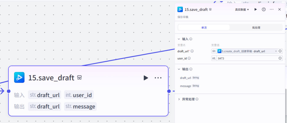The image size is (287, 123).
Task: Click user_id input tag on canvas node
Action: pyautogui.click(x=79, y=95)
